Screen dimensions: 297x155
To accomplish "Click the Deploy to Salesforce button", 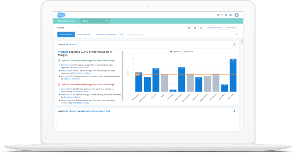I will click(x=214, y=28).
